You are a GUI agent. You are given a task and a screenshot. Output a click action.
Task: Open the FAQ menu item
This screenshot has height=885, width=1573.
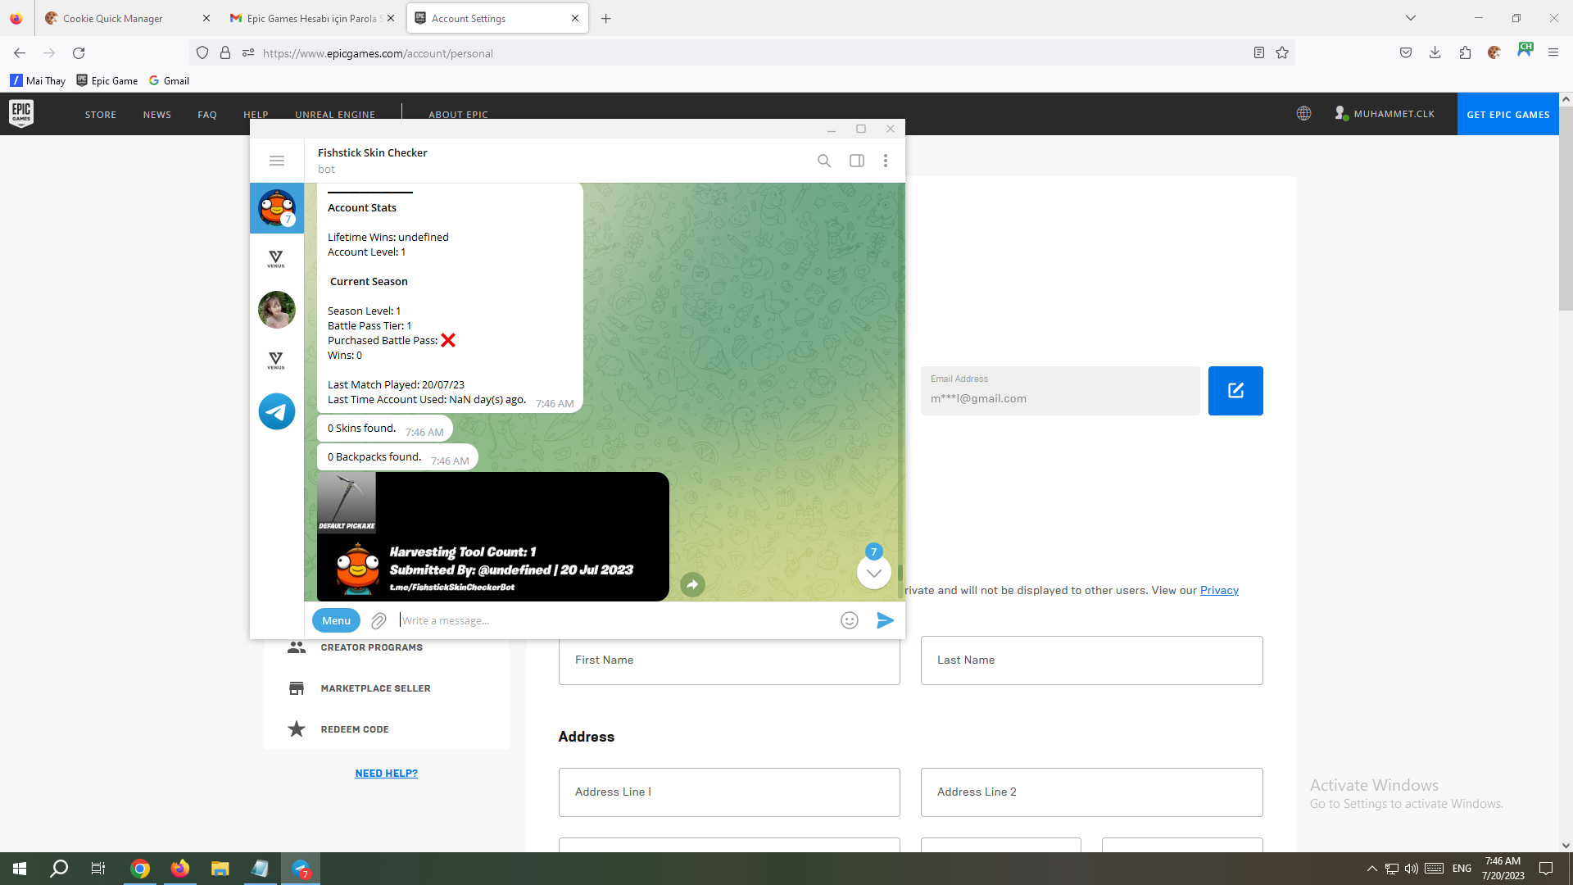pos(207,115)
